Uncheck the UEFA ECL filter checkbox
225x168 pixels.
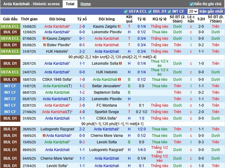tap(126, 11)
